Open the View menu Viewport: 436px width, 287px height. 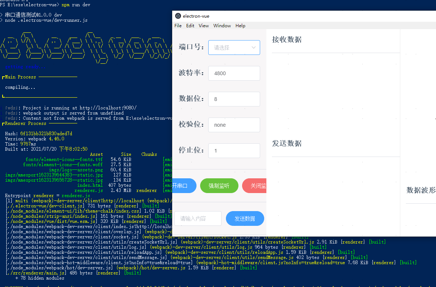click(203, 26)
